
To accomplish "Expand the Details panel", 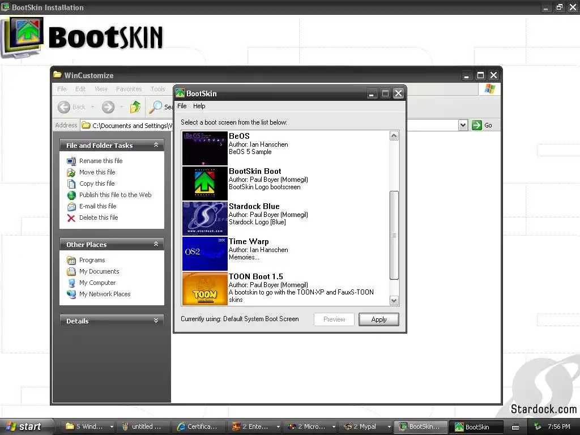I will point(156,321).
